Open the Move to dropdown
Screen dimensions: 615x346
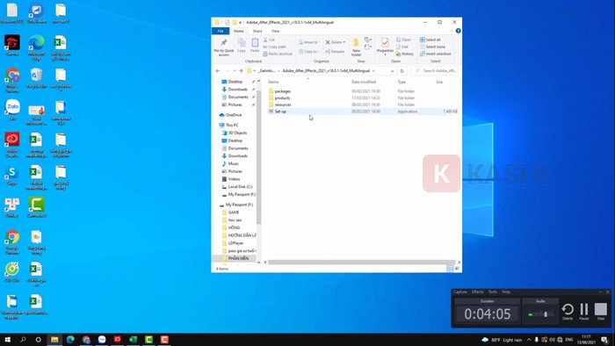[309, 42]
